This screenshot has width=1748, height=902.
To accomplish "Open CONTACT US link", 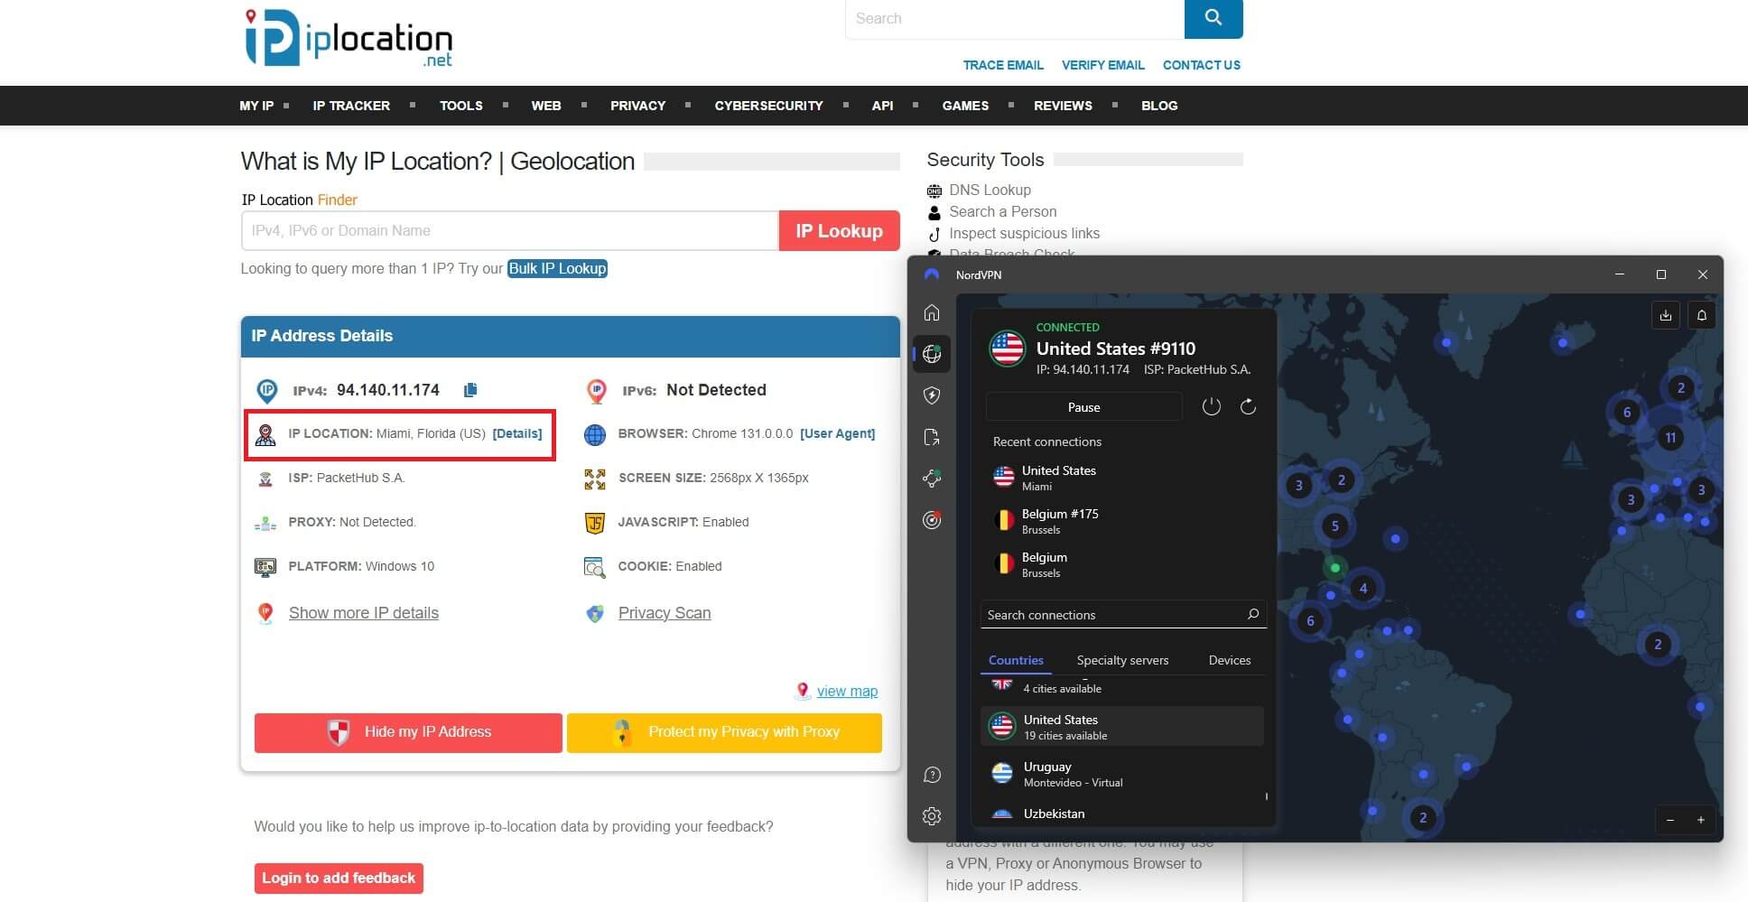I will (1202, 65).
